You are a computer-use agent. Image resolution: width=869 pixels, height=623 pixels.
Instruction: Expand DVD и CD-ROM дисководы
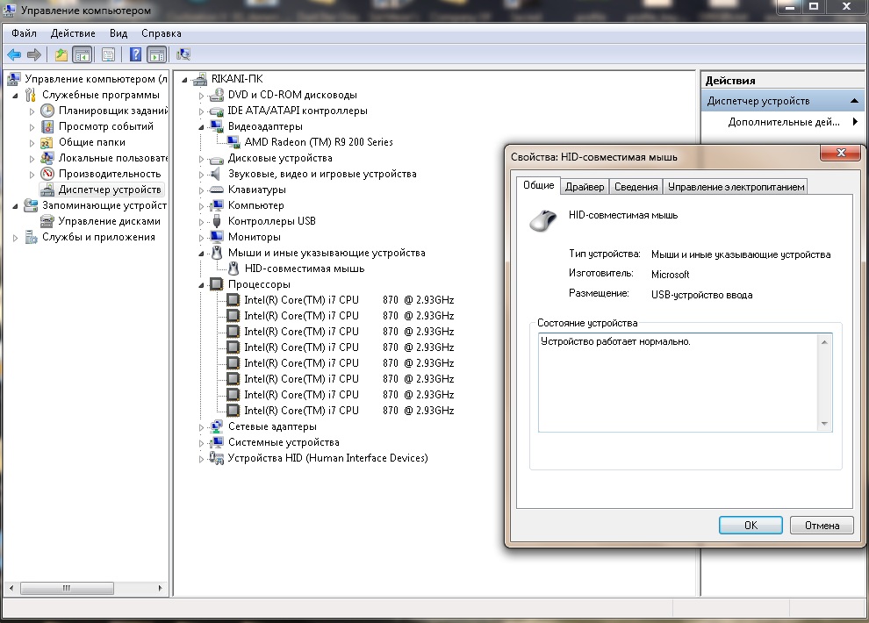[201, 96]
